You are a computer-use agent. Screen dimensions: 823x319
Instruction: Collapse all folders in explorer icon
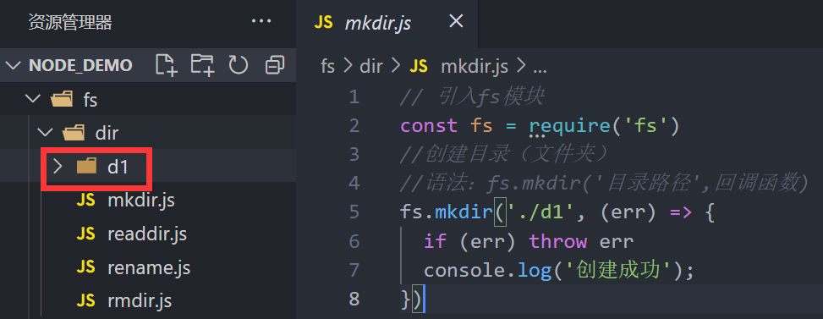[x=275, y=65]
